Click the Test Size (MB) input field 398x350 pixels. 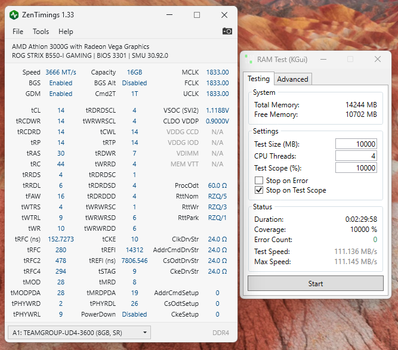[356, 144]
